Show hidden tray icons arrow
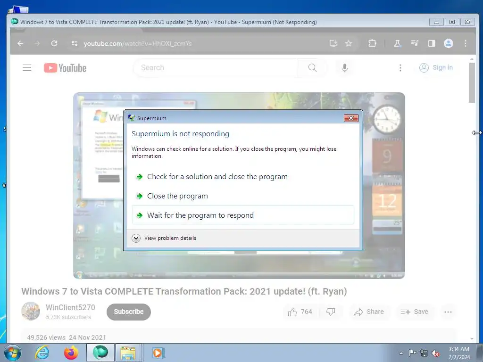 (401, 353)
